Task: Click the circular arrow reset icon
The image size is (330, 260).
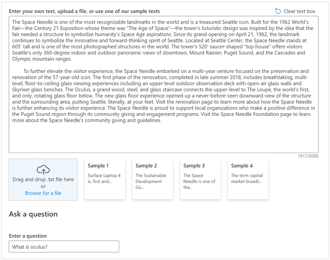Action: (278, 11)
